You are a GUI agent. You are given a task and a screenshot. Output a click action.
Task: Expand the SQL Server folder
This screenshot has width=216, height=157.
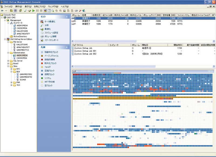tap(8, 61)
